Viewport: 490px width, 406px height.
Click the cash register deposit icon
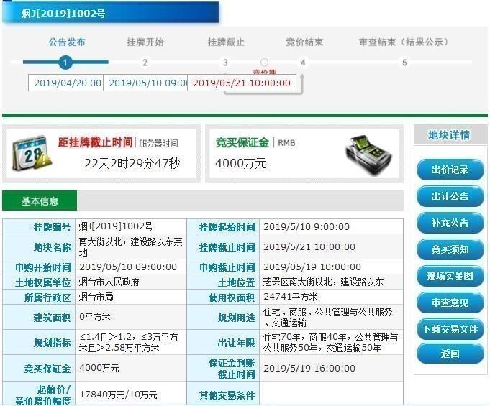(368, 154)
